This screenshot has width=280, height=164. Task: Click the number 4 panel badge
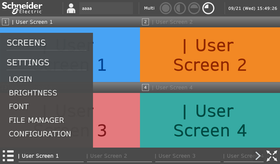[145, 87]
